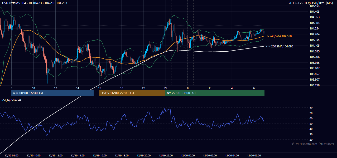Image resolution: width=337 pixels, height=158 pixels.
Task: Click hour label 6 under price chart
Action: 254,88
